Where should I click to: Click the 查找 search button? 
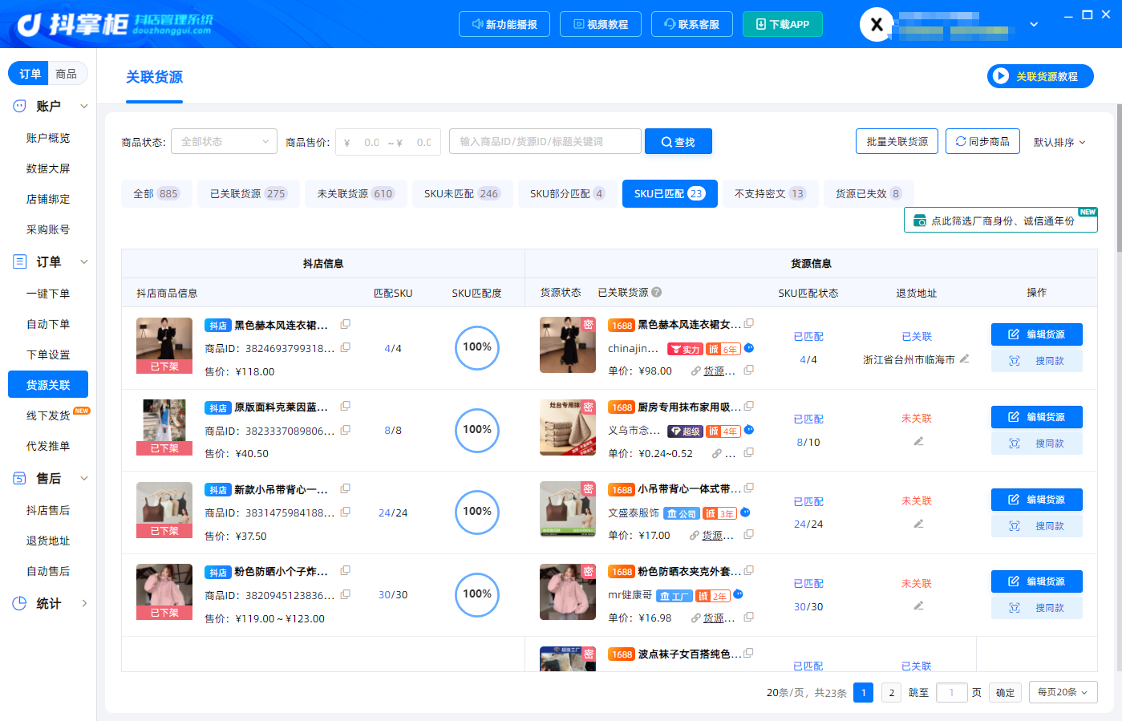click(678, 142)
